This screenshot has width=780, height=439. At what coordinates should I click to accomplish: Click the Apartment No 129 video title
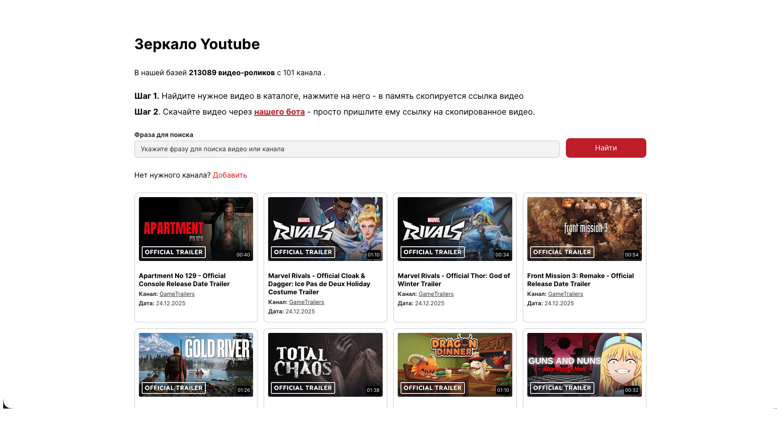(184, 280)
